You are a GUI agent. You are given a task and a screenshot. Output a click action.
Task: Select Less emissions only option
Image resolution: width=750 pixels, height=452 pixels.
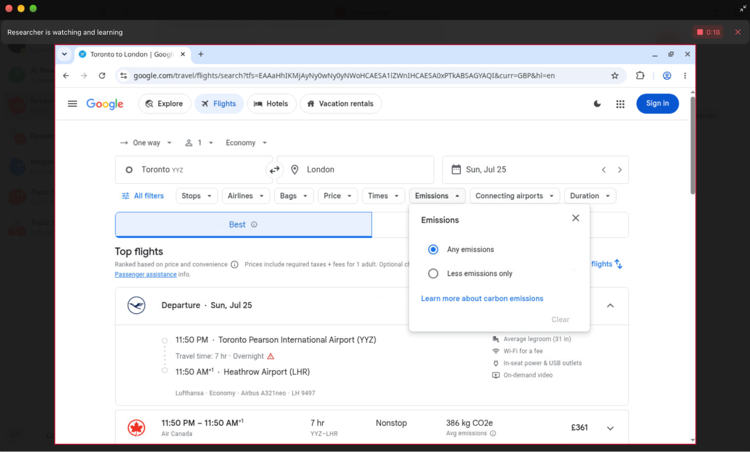click(x=433, y=273)
